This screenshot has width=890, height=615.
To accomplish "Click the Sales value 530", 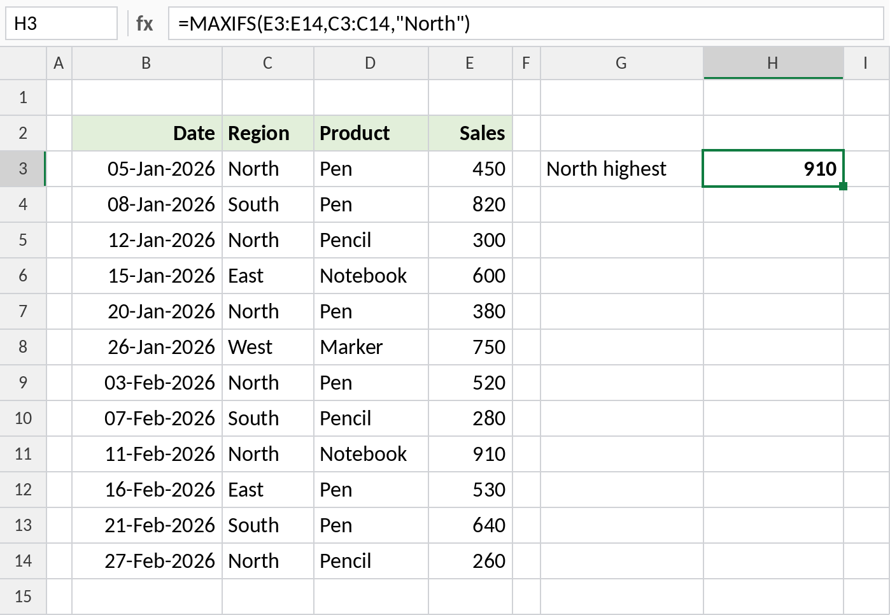I will 470,490.
